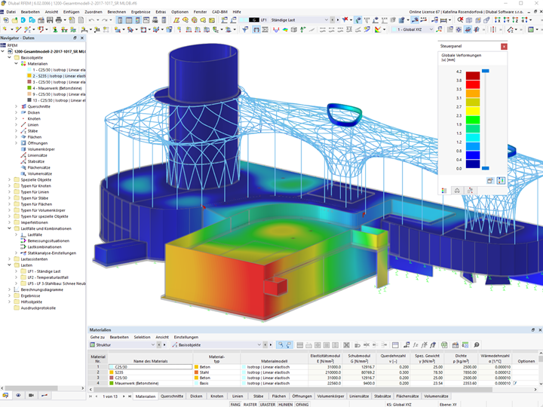
Task: Click the Navigator horizontal scrollbar
Action: pyautogui.click(x=42, y=388)
